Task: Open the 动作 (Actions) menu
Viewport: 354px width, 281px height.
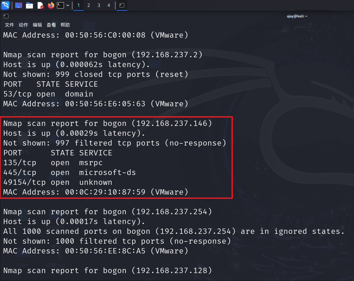Action: pos(23,25)
